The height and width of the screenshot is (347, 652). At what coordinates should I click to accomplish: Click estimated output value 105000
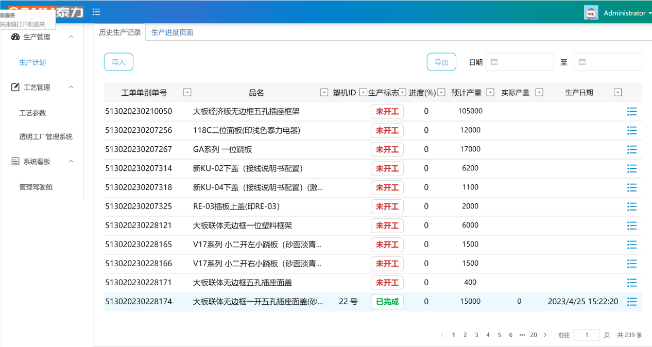tap(470, 111)
